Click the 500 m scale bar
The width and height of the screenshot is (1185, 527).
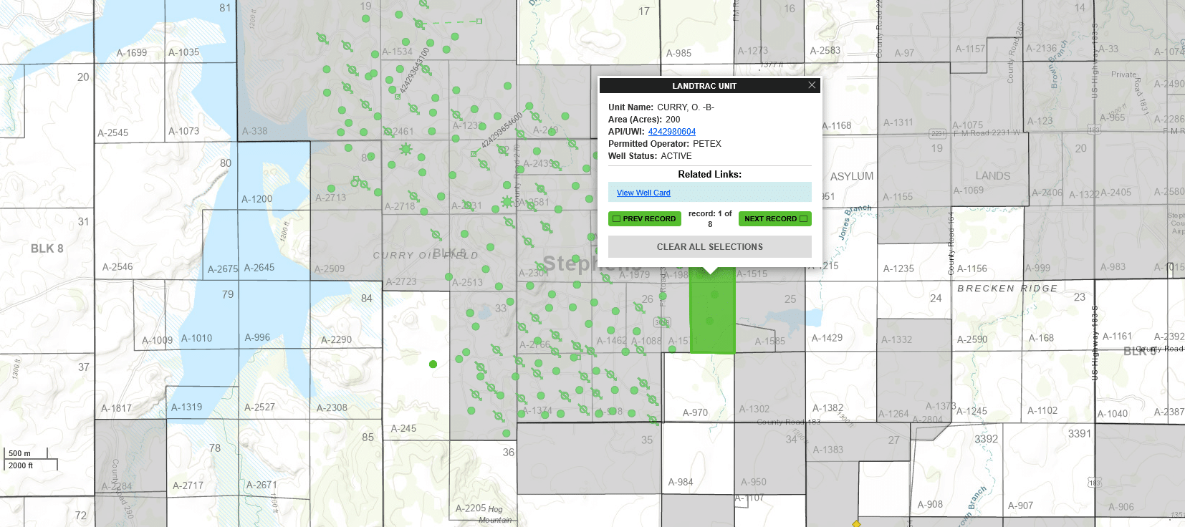27,453
